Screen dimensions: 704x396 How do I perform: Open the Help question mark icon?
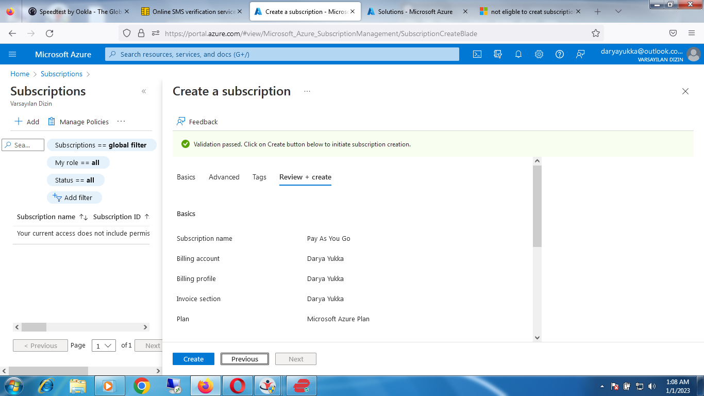pyautogui.click(x=560, y=54)
